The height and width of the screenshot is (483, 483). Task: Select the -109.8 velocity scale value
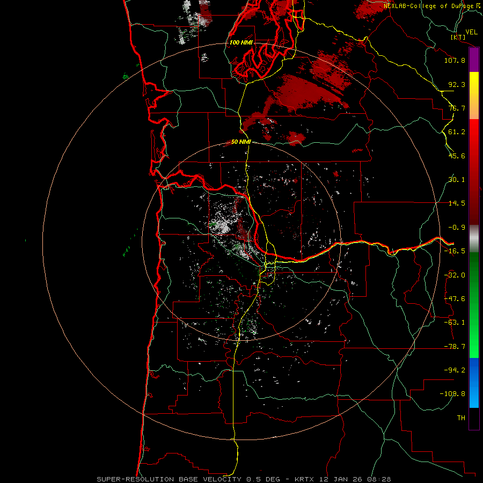452,394
